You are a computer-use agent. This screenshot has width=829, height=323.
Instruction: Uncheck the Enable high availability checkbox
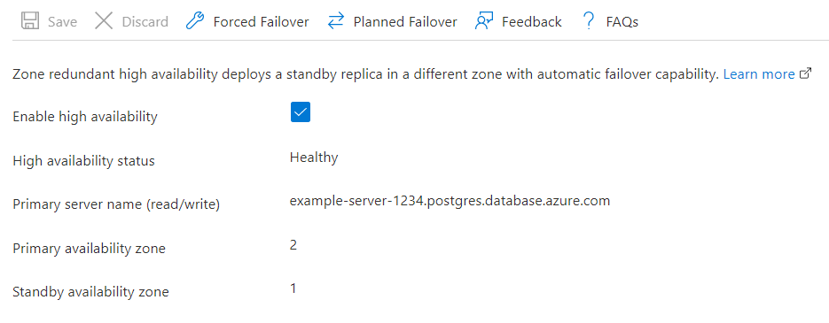click(x=301, y=112)
